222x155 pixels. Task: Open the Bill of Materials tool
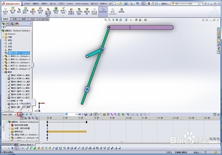tap(79, 11)
